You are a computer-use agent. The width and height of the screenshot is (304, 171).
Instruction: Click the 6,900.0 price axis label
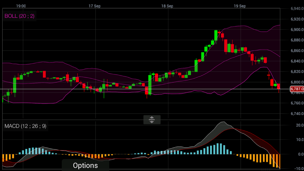pyautogui.click(x=297, y=30)
